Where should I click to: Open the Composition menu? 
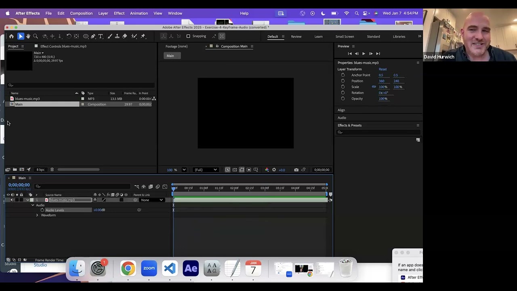[x=81, y=13]
